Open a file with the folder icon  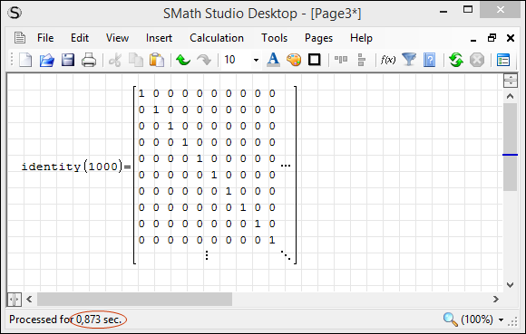46,61
